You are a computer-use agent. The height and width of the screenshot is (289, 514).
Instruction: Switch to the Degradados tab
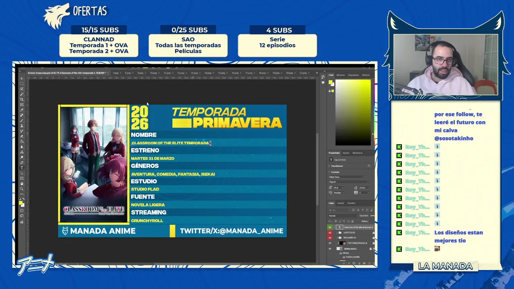[x=353, y=75]
